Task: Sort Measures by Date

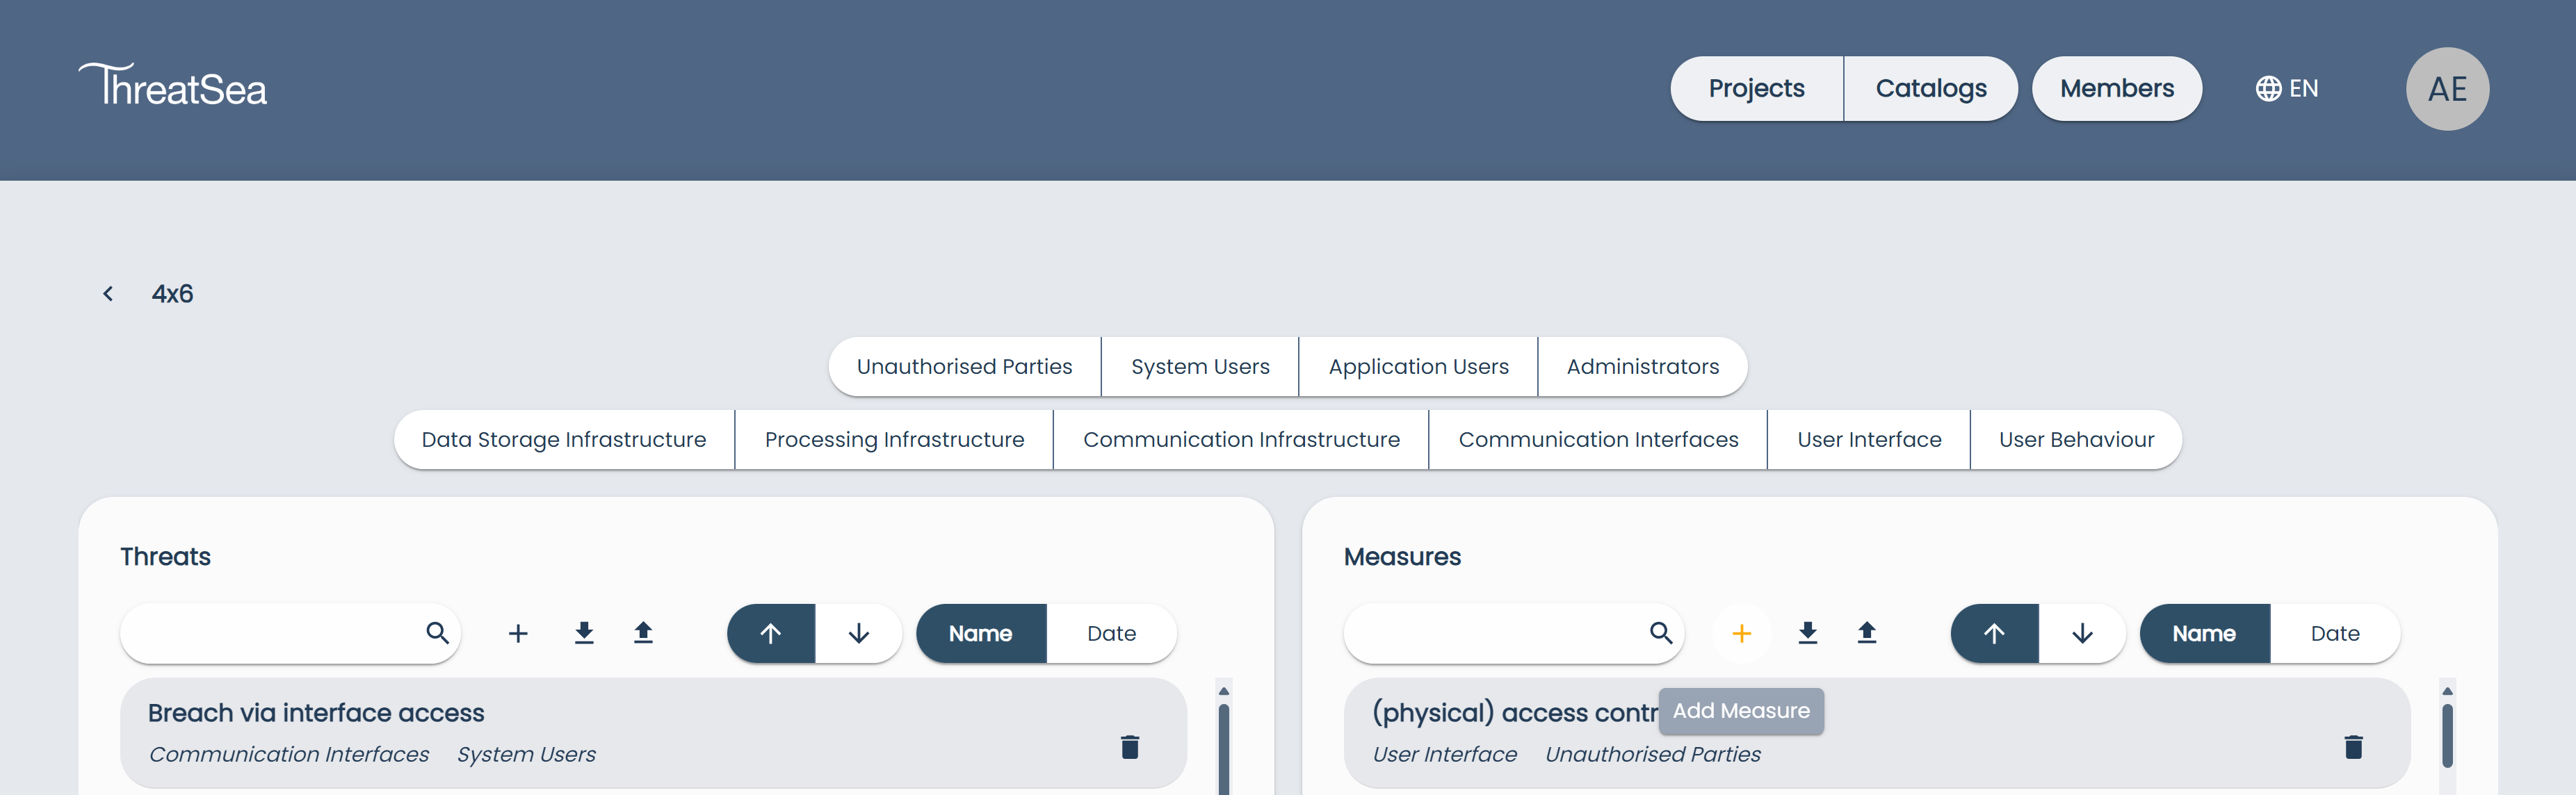Action: pos(2334,633)
